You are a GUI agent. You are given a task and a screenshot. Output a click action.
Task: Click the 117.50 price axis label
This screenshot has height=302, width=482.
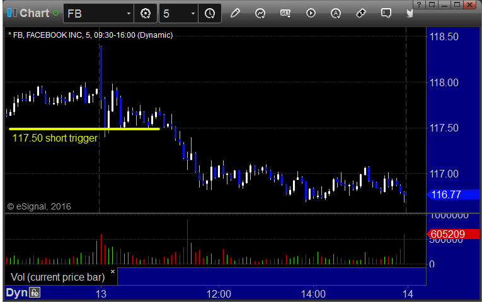444,128
